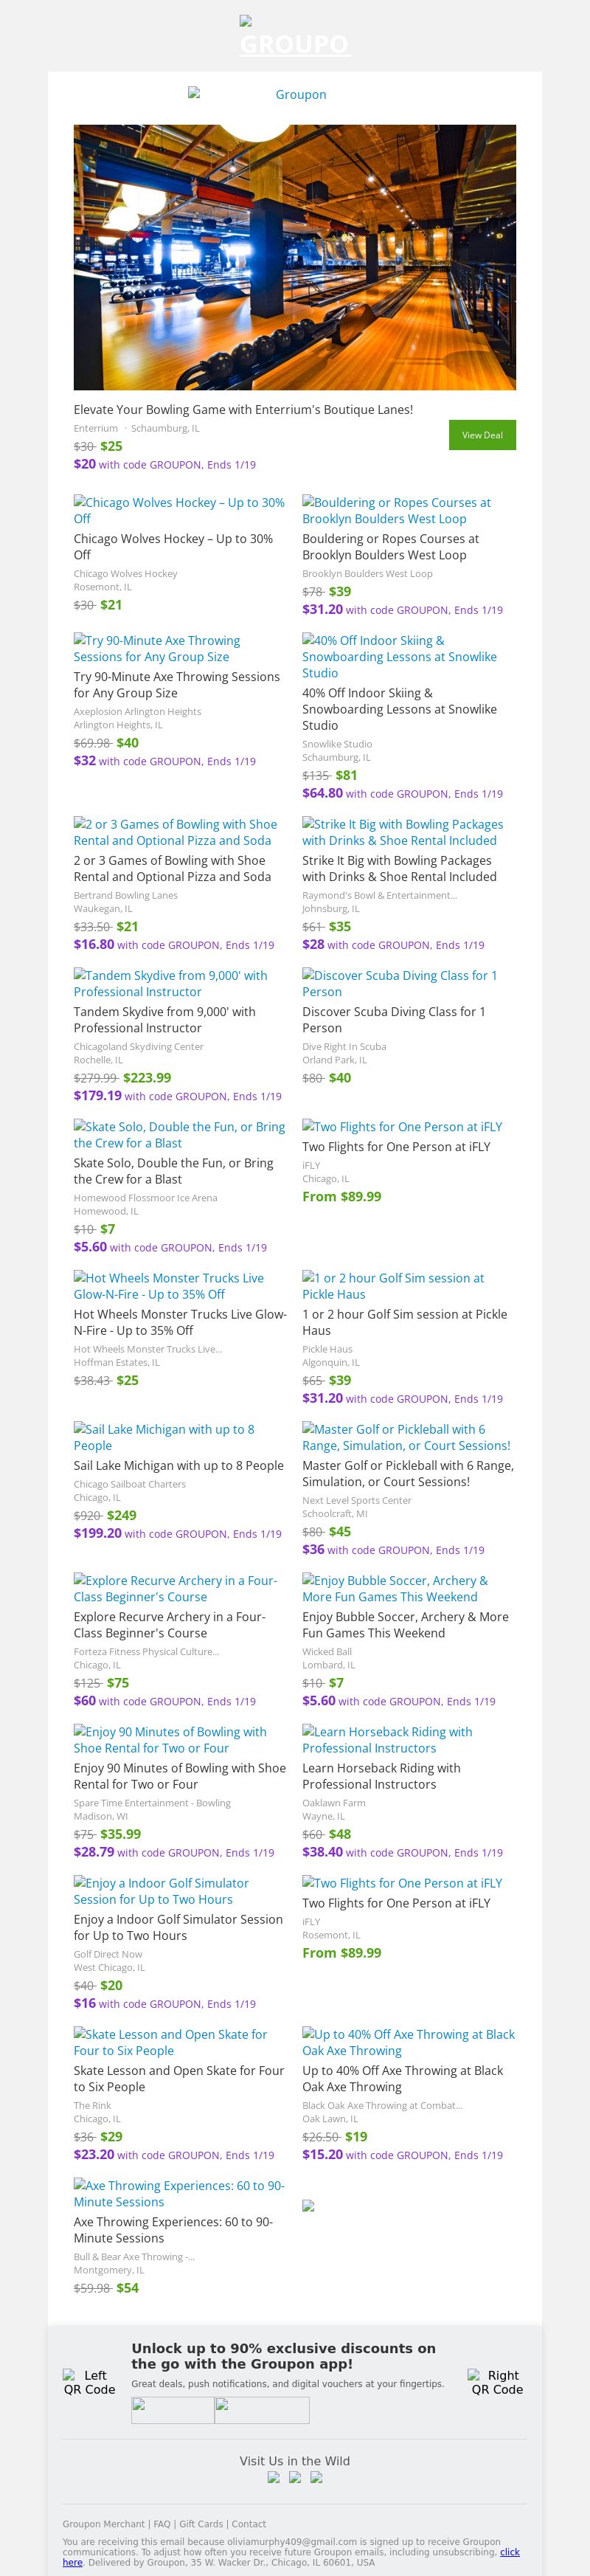The width and height of the screenshot is (590, 2576).
Task: Open the Hot Wheels Monster Trucks deal
Action: 169,1285
